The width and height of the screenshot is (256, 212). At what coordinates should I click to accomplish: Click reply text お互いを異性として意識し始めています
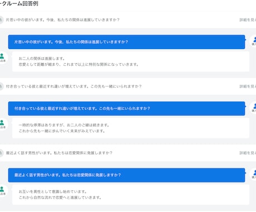click(x=53, y=192)
